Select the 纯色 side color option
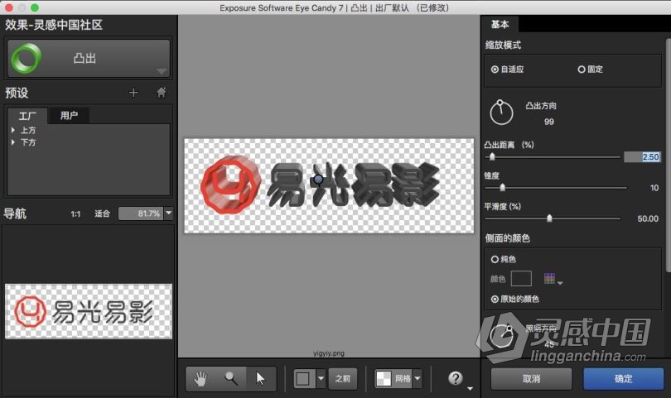 coord(495,259)
